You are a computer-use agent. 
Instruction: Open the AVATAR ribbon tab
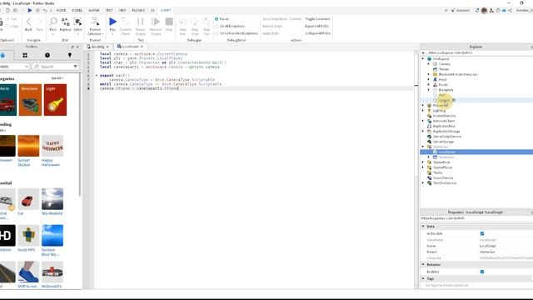[x=94, y=11]
